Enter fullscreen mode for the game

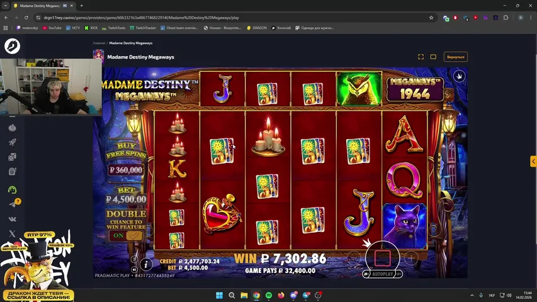coord(421,57)
